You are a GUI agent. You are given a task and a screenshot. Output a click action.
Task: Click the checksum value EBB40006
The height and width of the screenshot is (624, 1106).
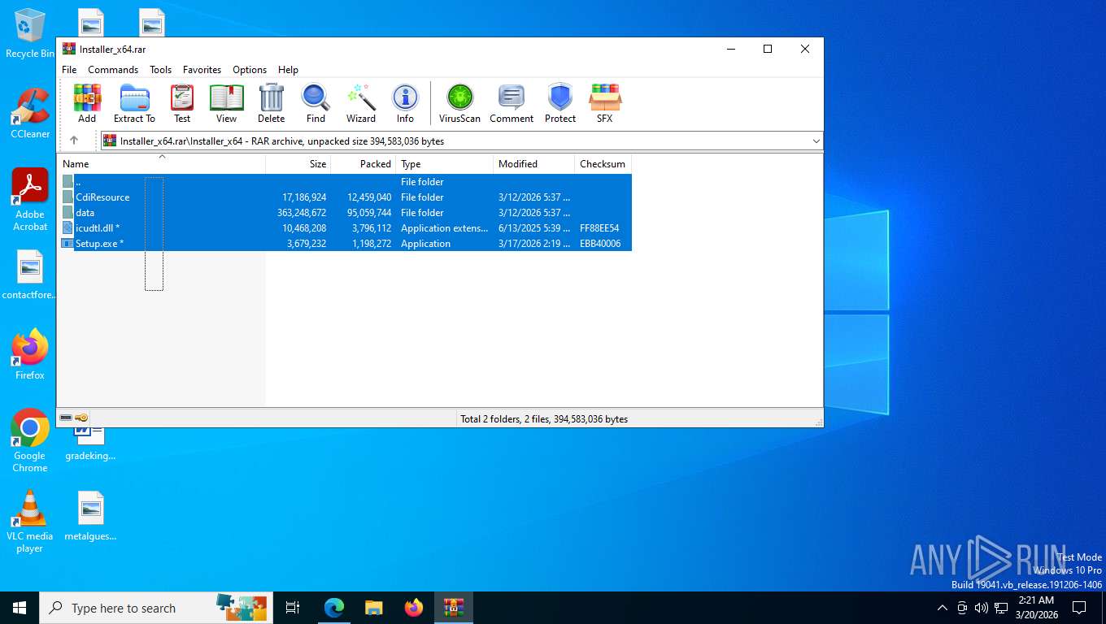(x=600, y=244)
